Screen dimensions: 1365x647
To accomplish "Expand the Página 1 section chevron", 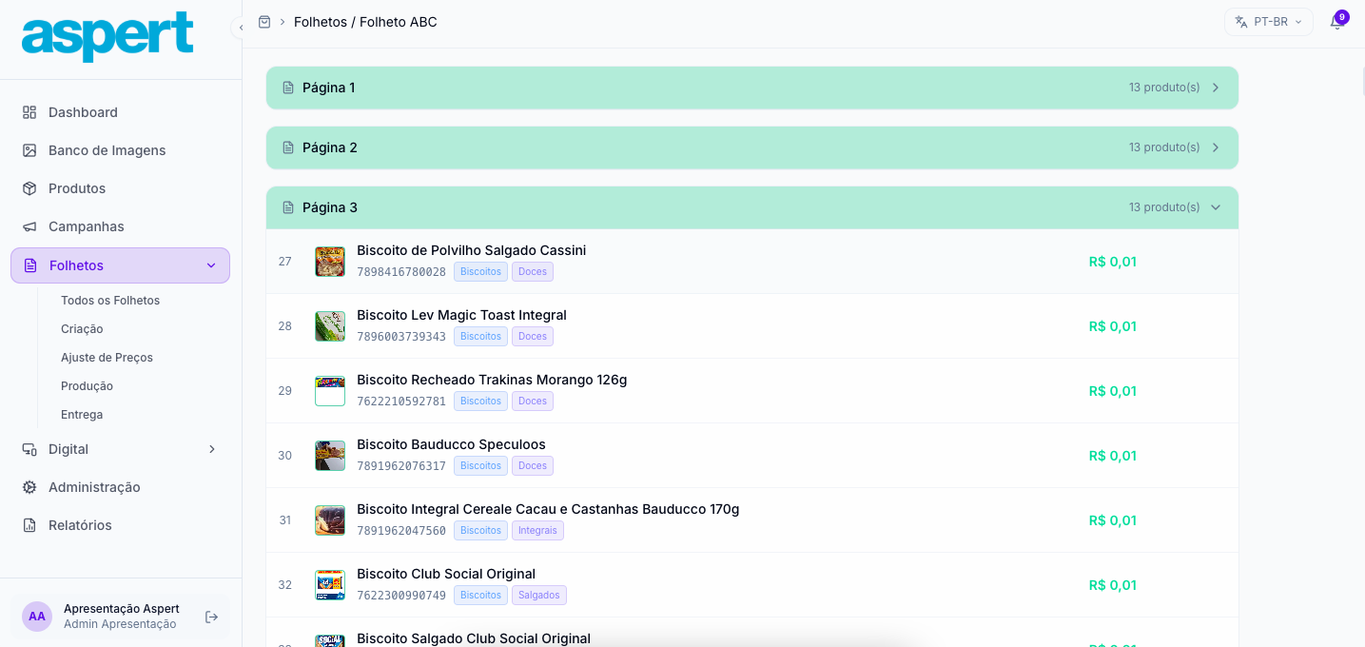I will [x=1216, y=88].
